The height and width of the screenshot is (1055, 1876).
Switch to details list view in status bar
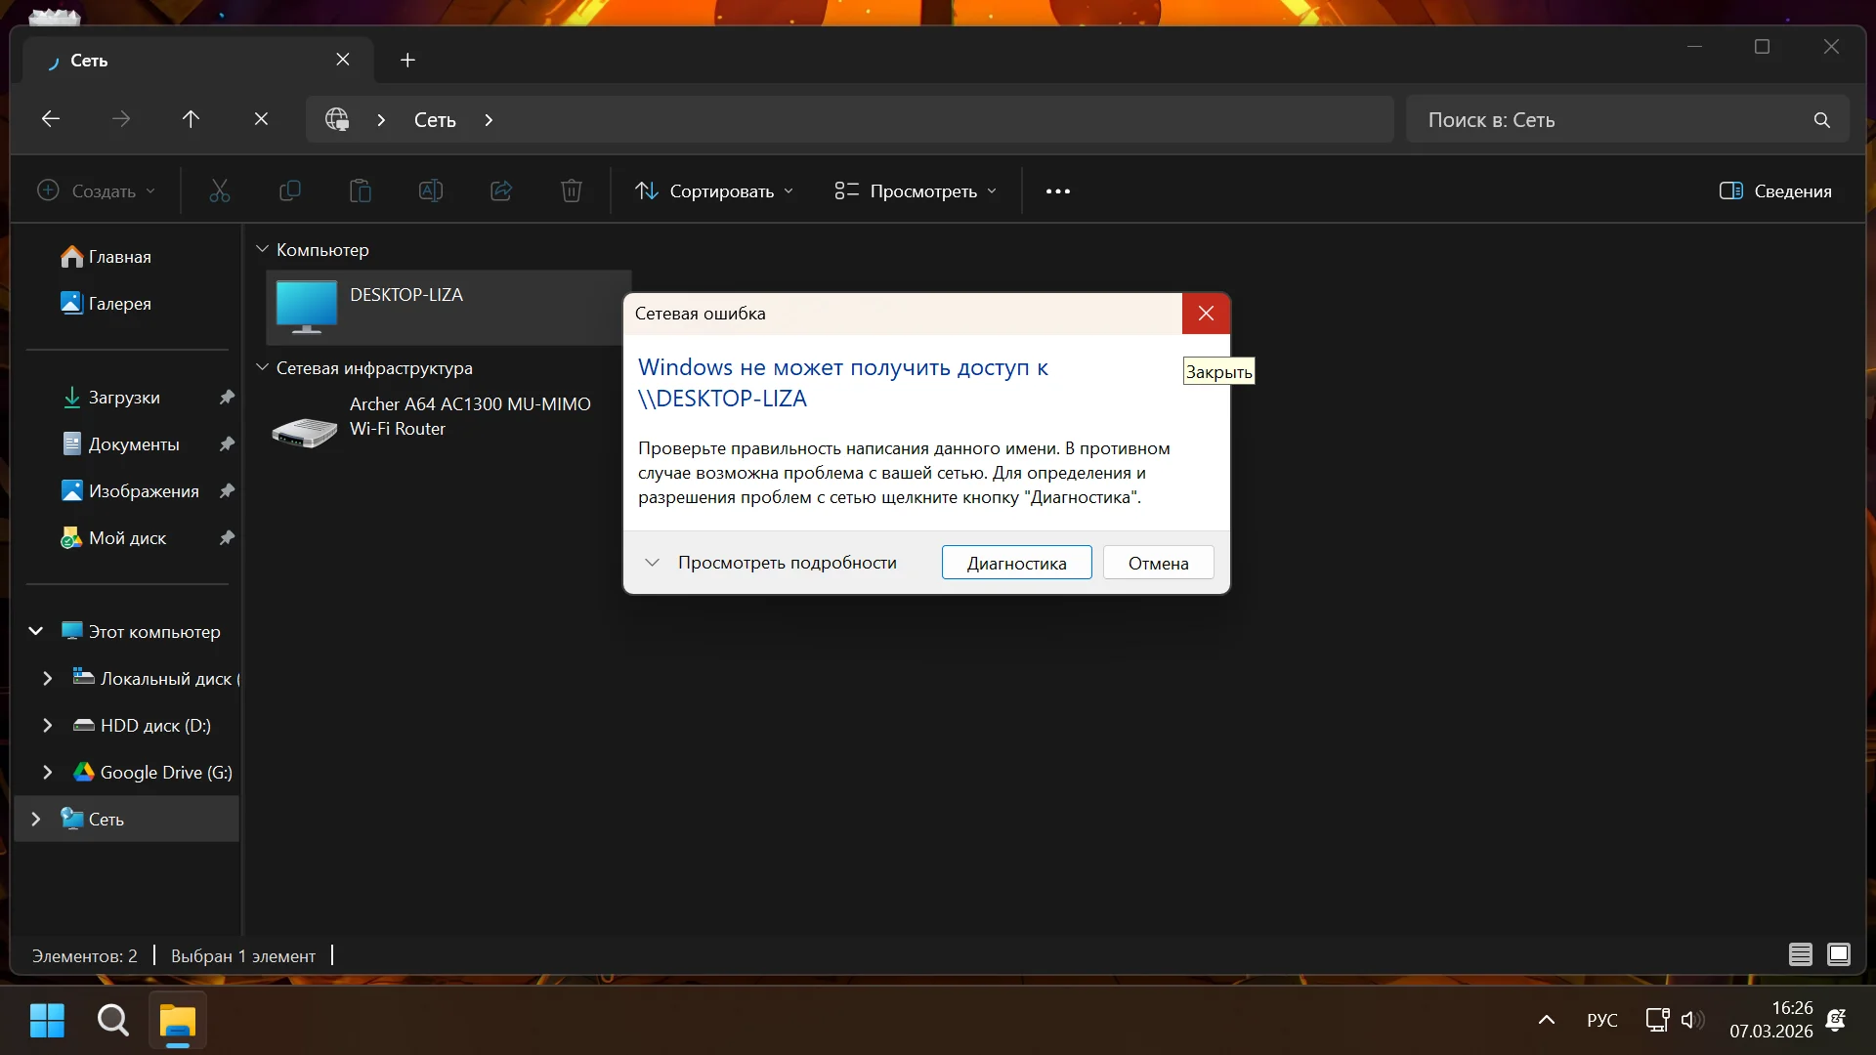tap(1800, 954)
